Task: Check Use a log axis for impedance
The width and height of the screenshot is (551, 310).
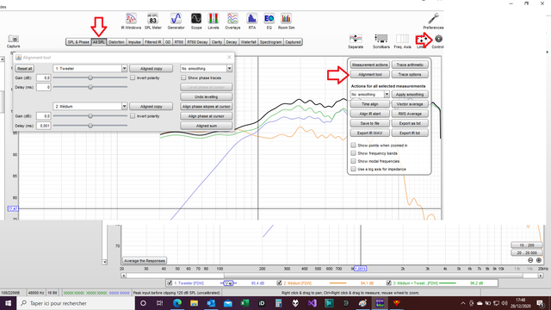Action: (x=353, y=169)
